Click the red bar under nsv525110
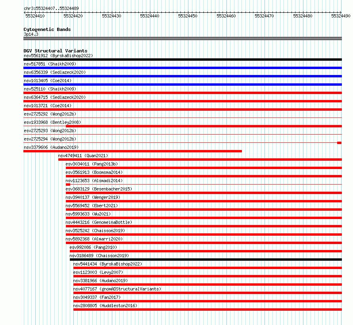Image resolution: width=353 pixels, height=325 pixels. coord(182,93)
